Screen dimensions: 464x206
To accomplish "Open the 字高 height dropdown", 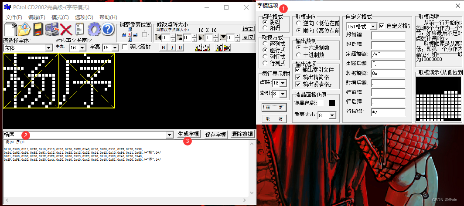I will point(116,48).
